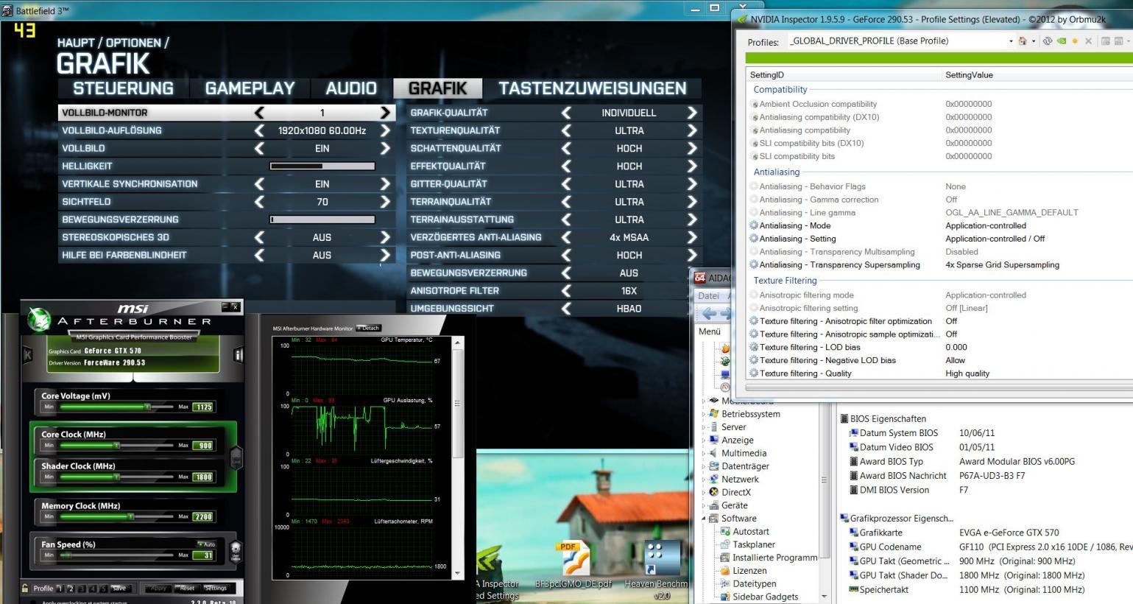The width and height of the screenshot is (1133, 604).
Task: Click the yellow star create profile icon
Action: pos(1075,41)
